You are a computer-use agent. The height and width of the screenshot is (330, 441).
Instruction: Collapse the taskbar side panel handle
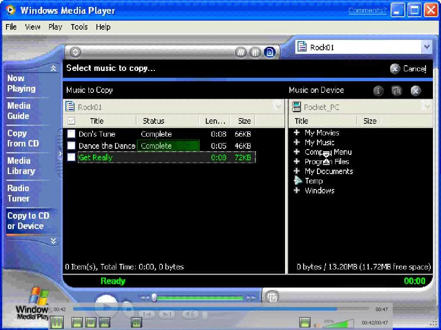(x=60, y=154)
